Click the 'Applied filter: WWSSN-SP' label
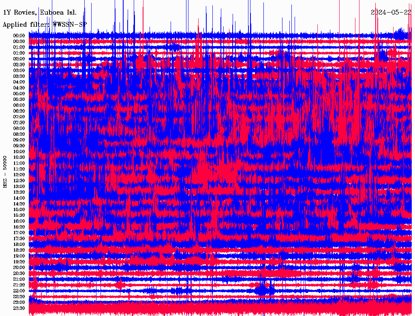415x316 pixels. pos(45,25)
